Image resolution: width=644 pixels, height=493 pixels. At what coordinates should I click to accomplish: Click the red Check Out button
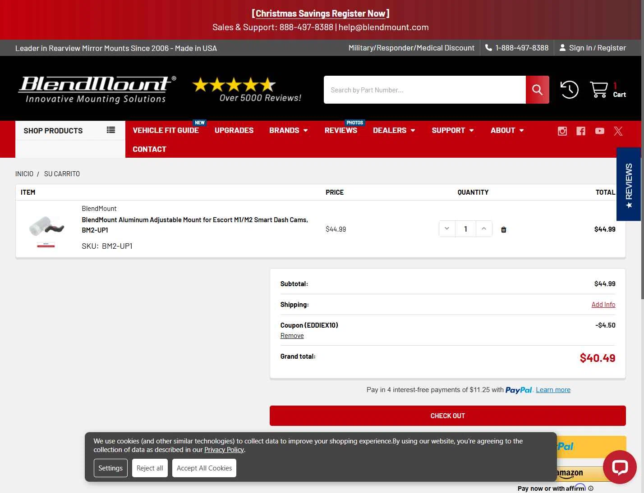click(x=448, y=415)
